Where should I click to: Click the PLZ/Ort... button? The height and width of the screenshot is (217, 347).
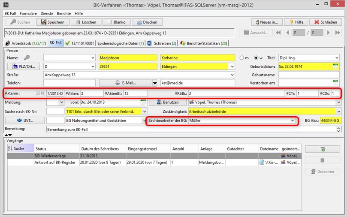(24, 66)
